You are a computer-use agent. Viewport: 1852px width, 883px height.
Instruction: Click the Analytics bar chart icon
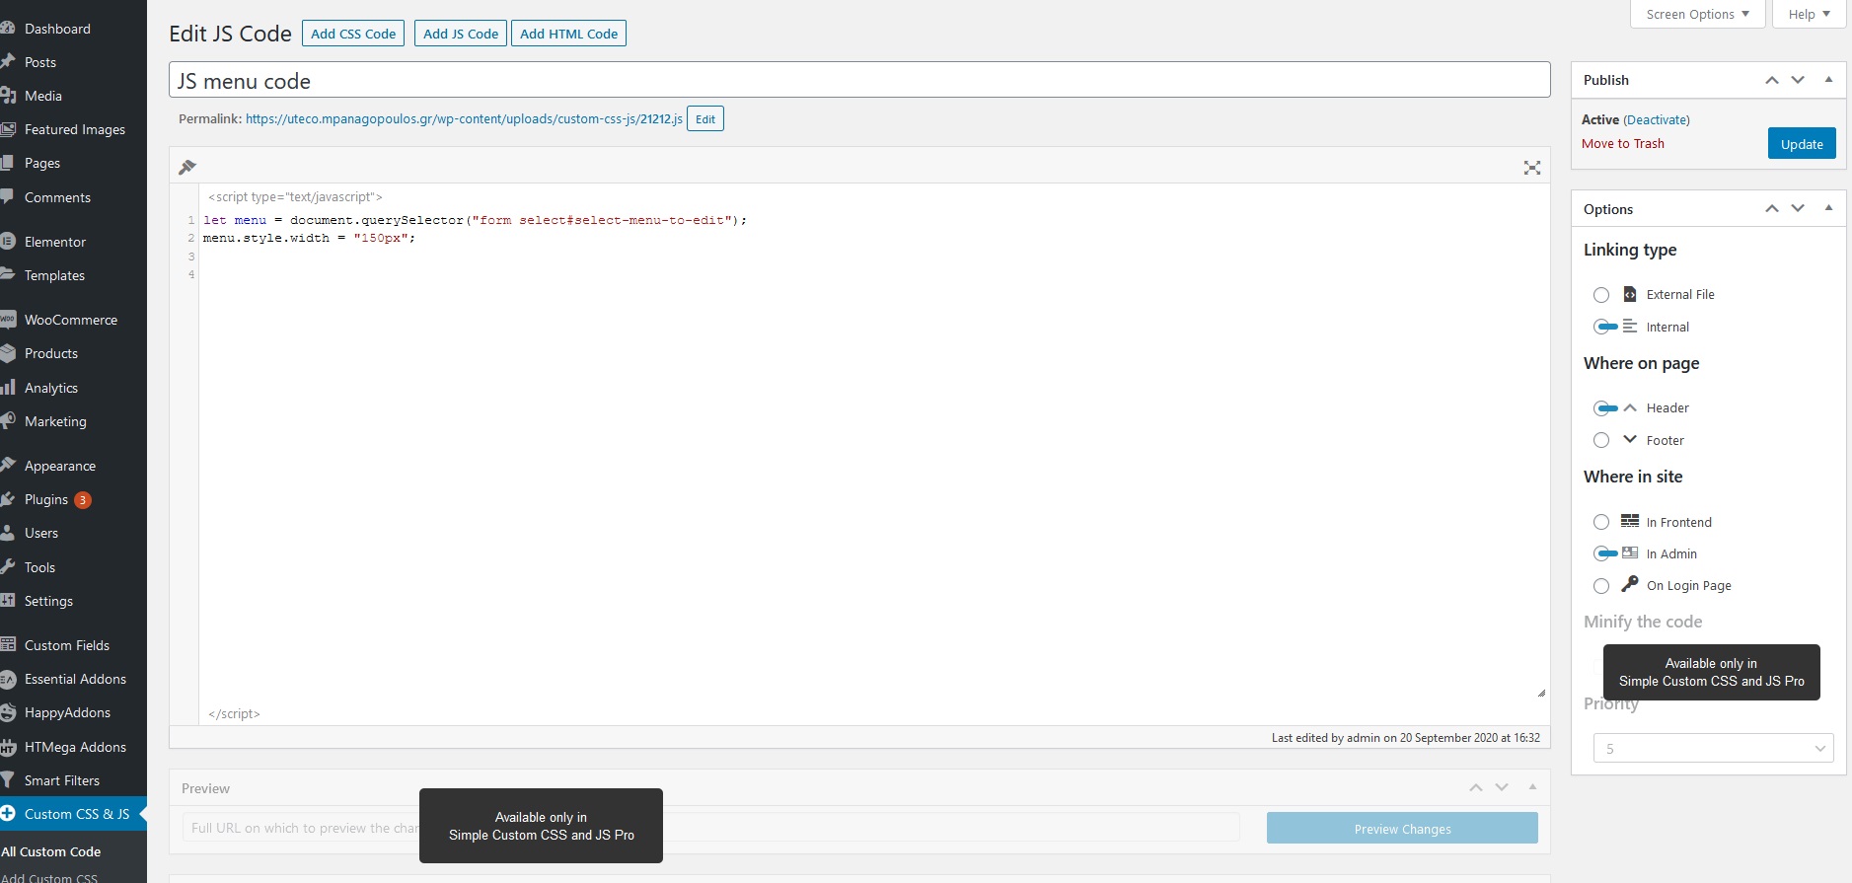(x=8, y=388)
